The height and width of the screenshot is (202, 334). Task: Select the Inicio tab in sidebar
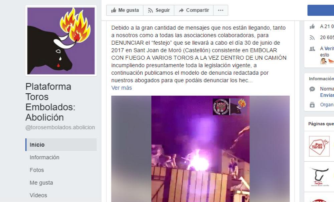(61, 145)
